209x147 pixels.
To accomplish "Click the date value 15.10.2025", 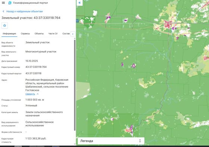I will tap(32, 61).
